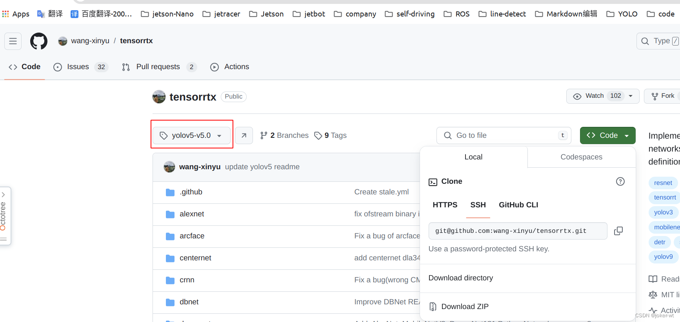This screenshot has height=322, width=680.
Task: Open the jetson-Nano bookmark folder
Action: tap(167, 14)
